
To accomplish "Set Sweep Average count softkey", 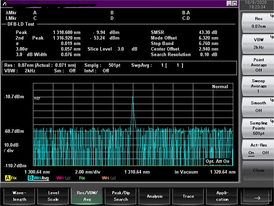I will (258, 85).
